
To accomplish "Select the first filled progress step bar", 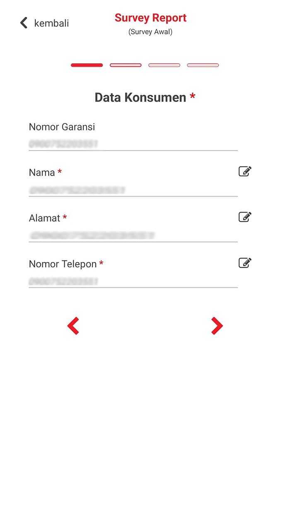I will pyautogui.click(x=87, y=65).
